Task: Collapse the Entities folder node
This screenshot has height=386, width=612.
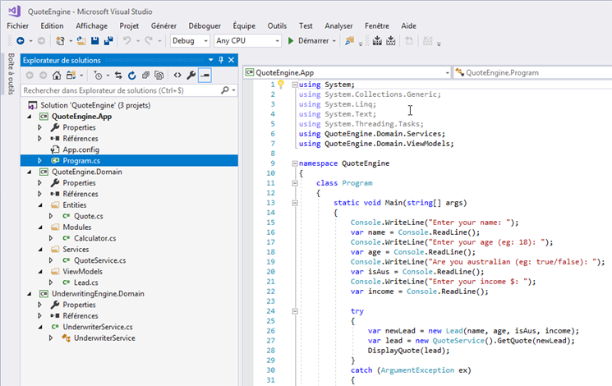Action: 39,204
